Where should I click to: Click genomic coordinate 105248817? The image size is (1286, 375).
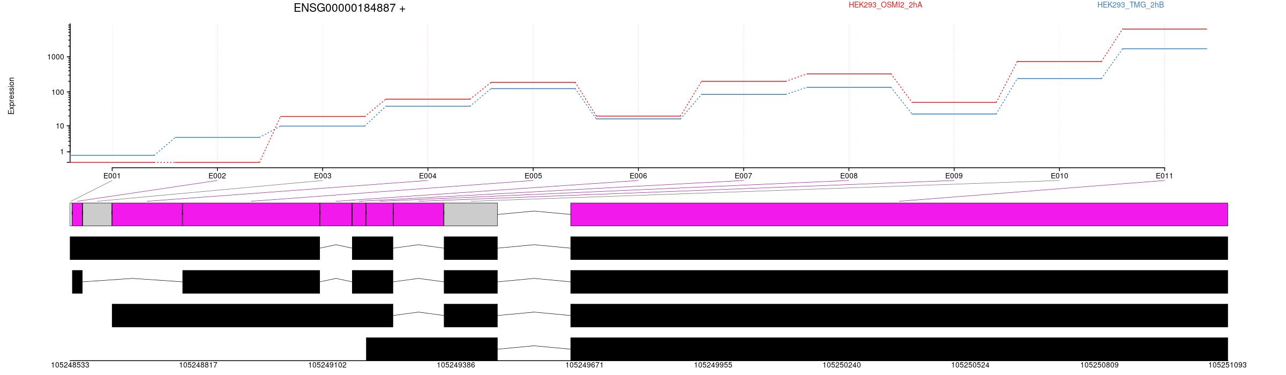pos(198,365)
